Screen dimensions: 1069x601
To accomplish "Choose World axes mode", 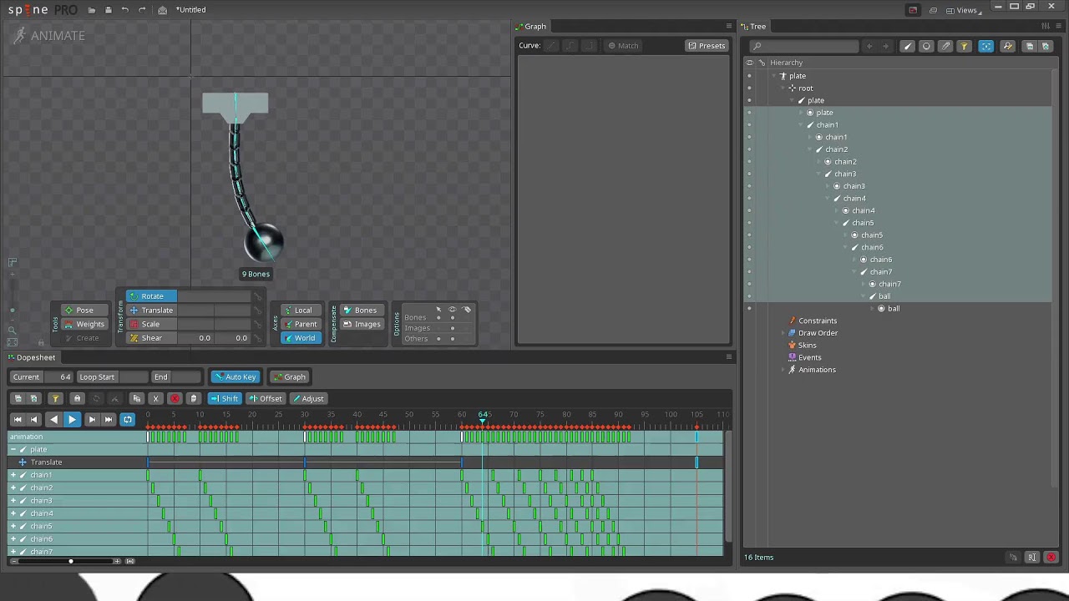I will (x=302, y=338).
